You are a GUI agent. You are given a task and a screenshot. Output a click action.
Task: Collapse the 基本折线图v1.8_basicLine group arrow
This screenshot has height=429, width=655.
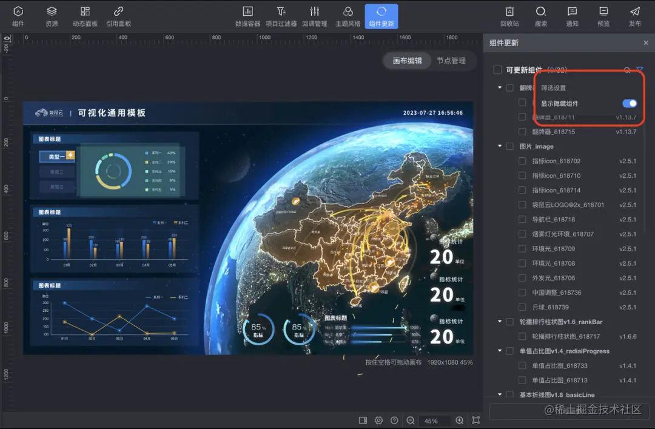coord(500,394)
